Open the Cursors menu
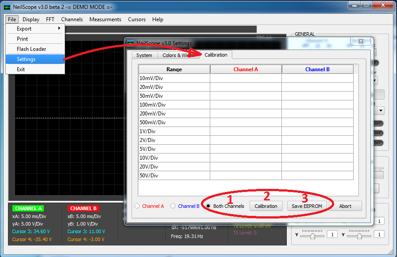397x257 pixels. (x=137, y=19)
